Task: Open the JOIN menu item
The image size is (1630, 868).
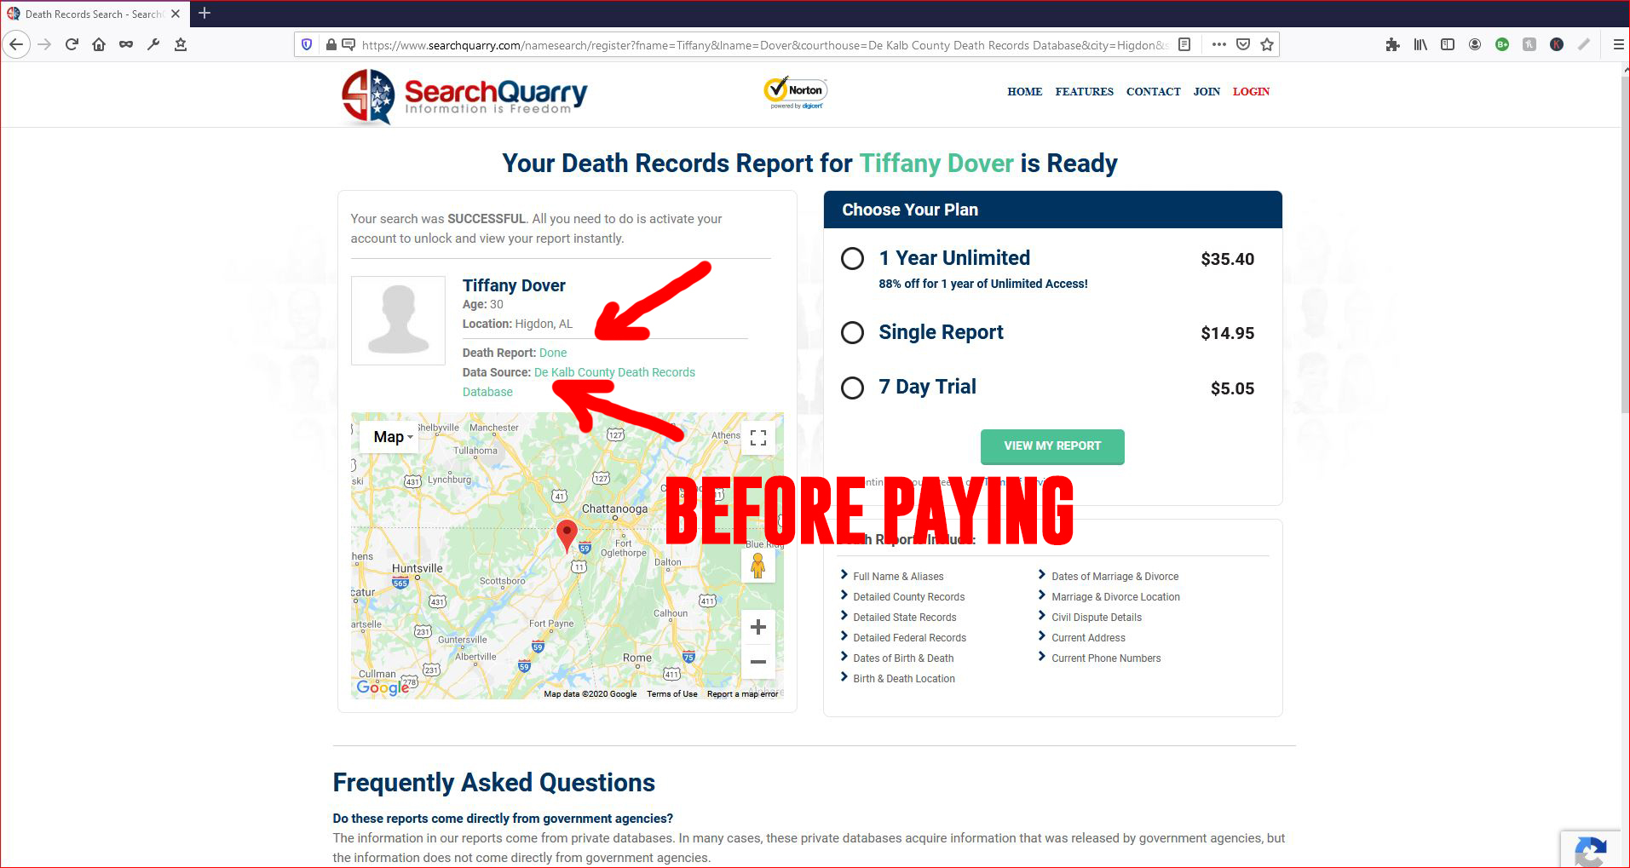Action: (1207, 91)
